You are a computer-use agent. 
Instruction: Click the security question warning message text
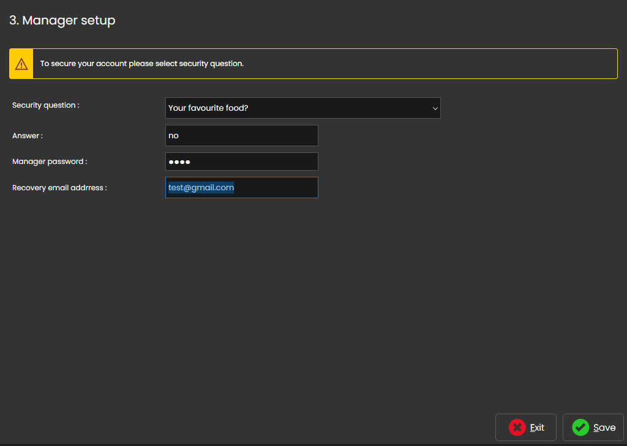click(142, 64)
